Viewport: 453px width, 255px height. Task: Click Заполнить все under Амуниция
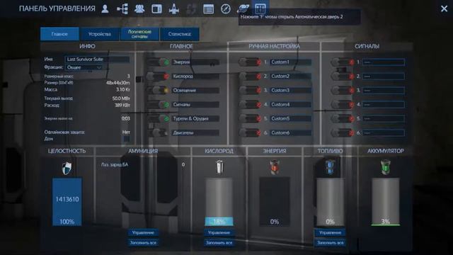pos(143,242)
